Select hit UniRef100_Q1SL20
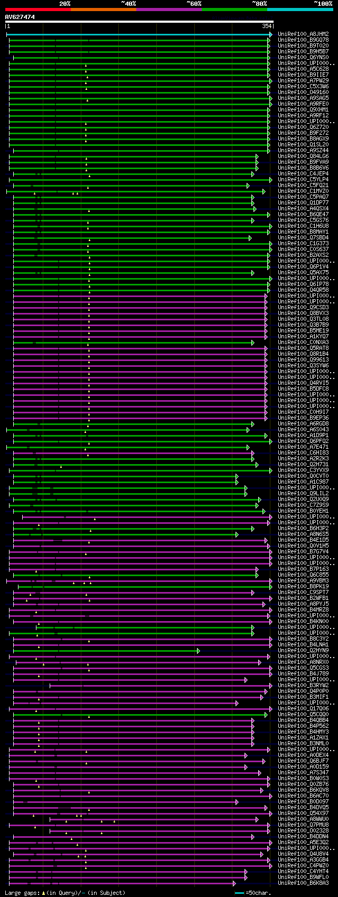 pos(303,145)
